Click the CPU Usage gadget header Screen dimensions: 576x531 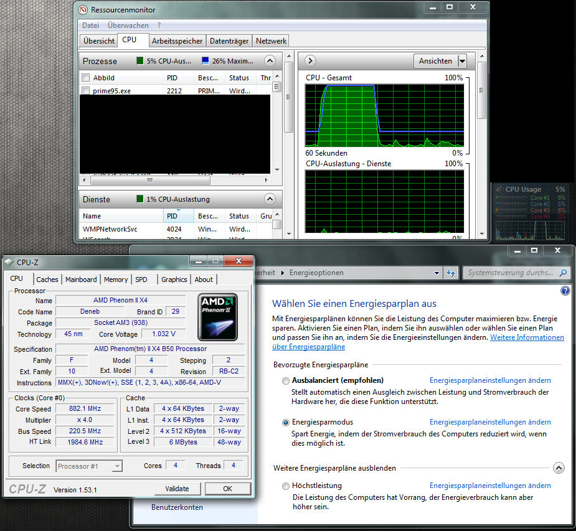tap(530, 189)
